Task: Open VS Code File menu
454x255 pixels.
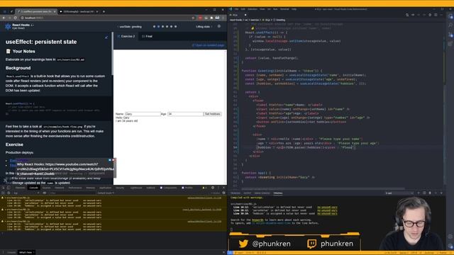Action: (x=236, y=9)
